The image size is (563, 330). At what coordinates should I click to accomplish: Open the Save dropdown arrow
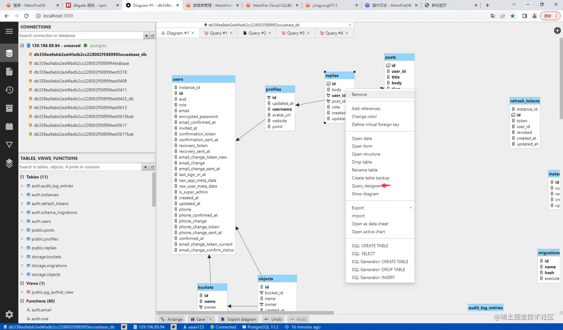(210, 319)
